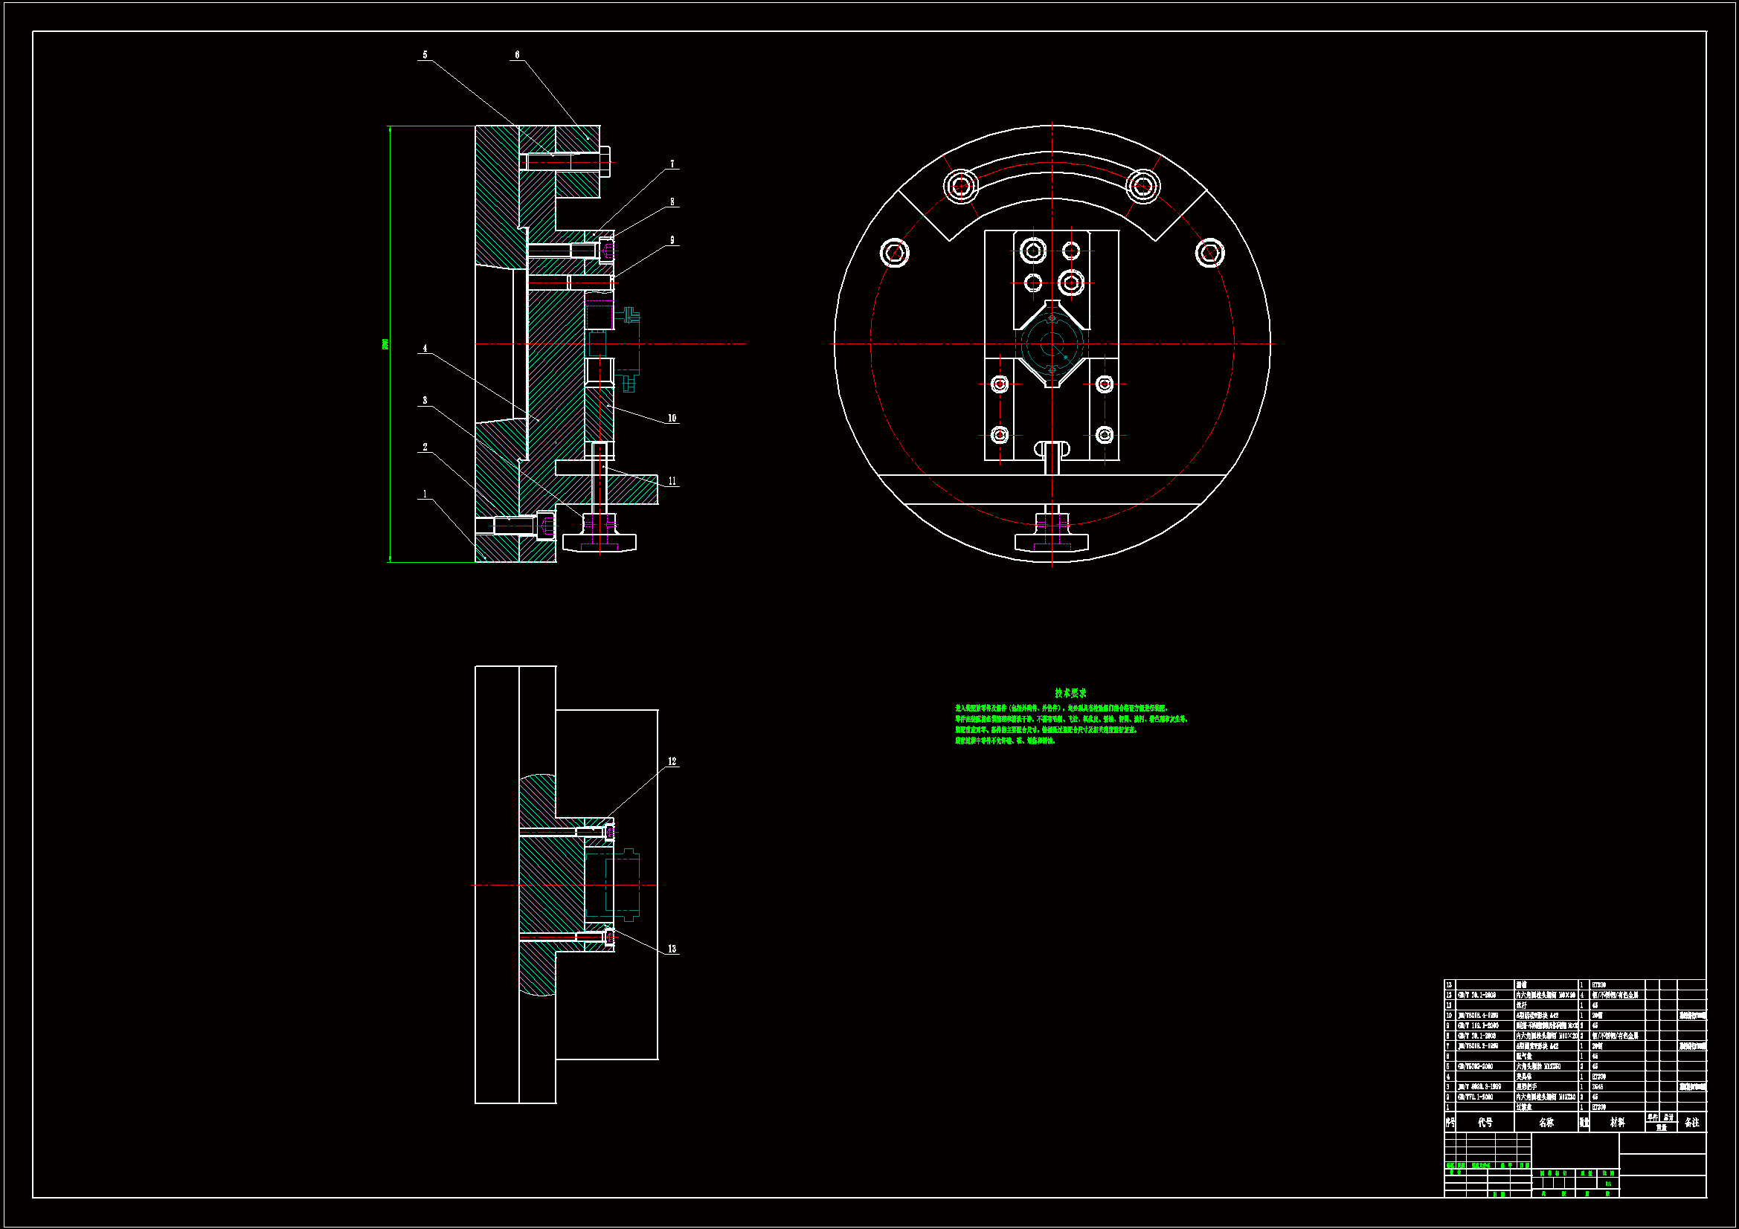Click the 备注 column header cell

(x=1692, y=1123)
